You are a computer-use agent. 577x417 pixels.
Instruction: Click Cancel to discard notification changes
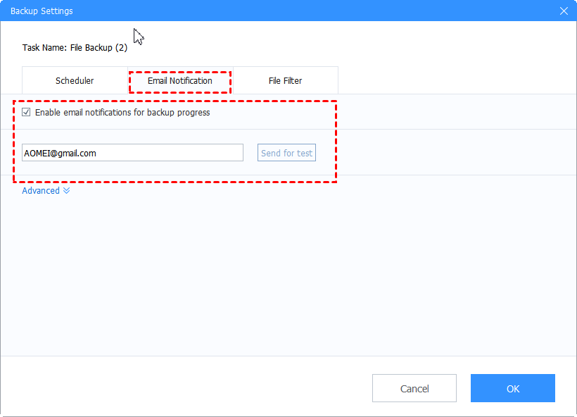[x=414, y=388]
